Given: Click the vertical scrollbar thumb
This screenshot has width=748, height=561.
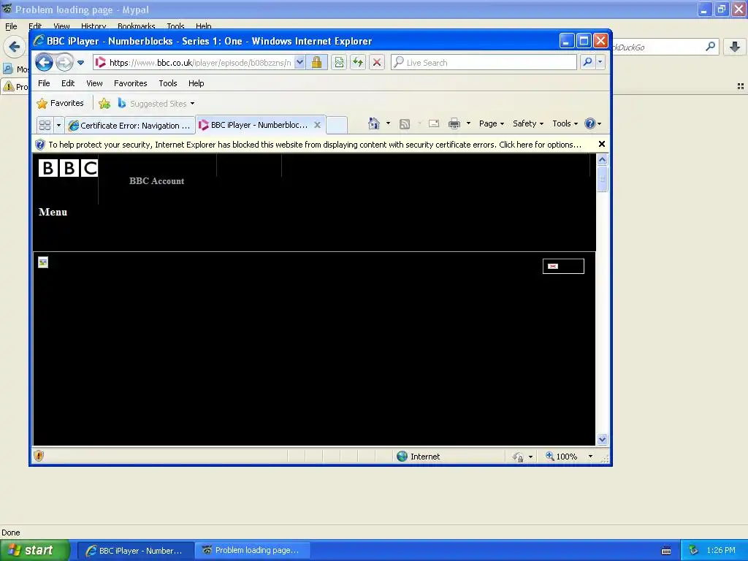Looking at the screenshot, I should (602, 179).
